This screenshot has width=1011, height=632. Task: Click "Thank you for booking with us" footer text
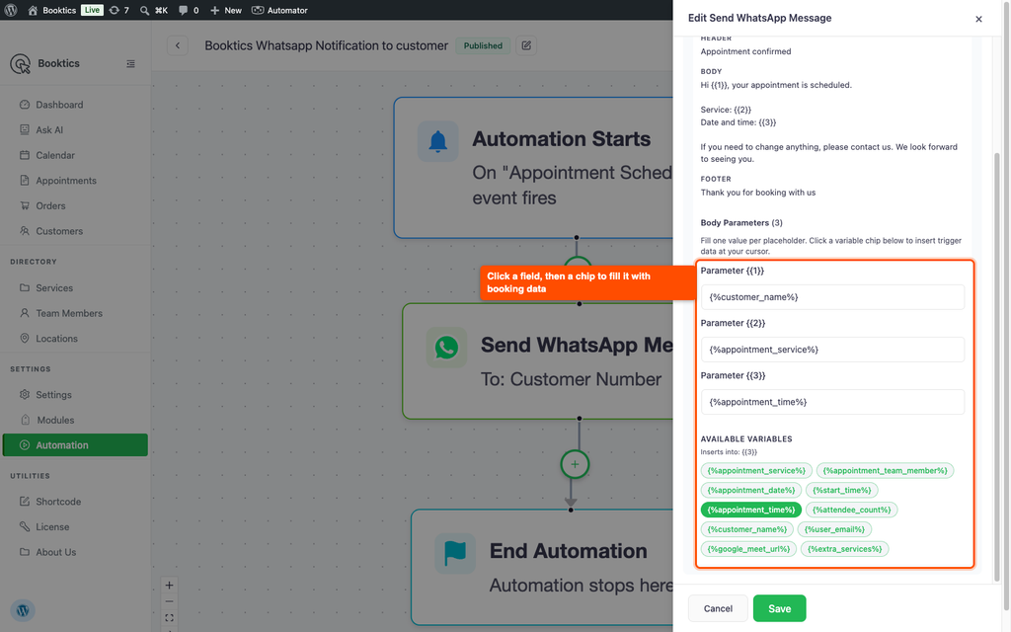757,193
